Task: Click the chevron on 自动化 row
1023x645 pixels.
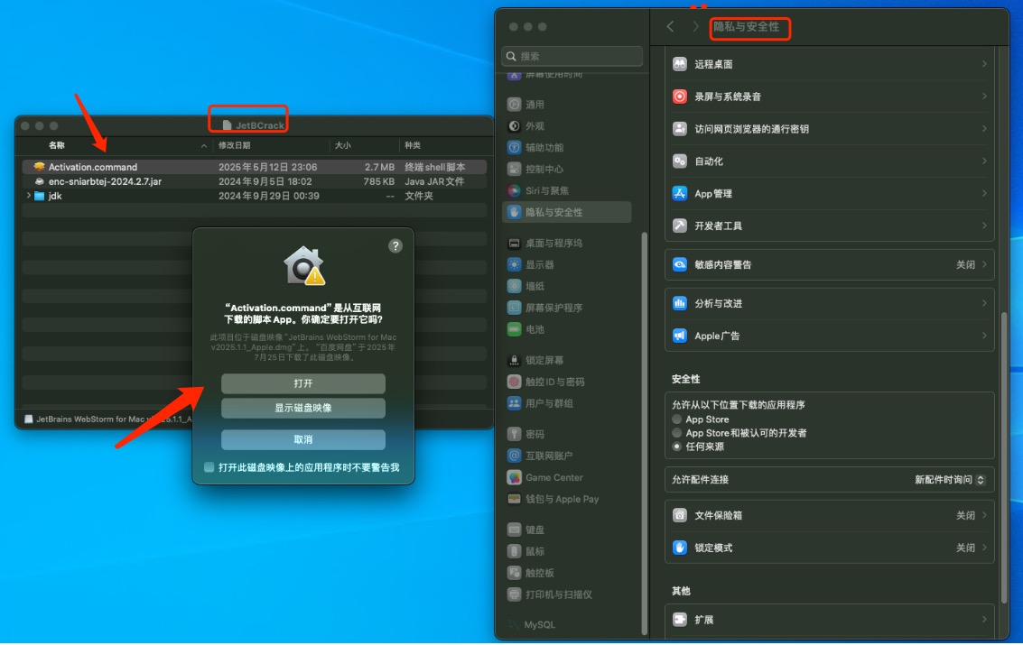Action: pyautogui.click(x=984, y=161)
